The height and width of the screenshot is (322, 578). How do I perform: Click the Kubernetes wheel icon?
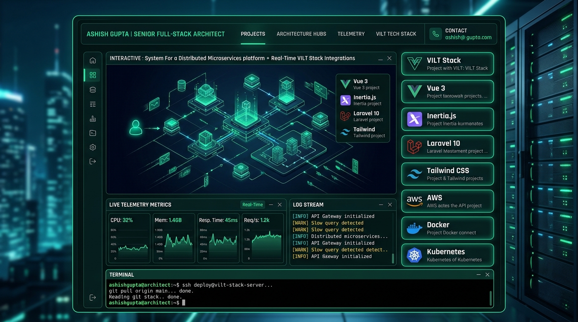[x=414, y=255]
